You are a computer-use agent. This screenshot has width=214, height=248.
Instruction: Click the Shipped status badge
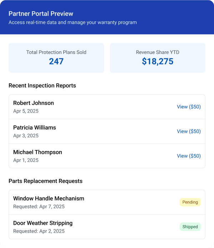click(x=190, y=227)
